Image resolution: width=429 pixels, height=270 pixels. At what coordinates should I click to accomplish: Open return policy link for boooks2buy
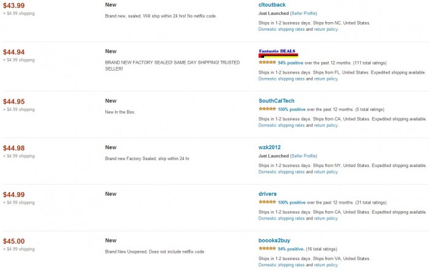[326, 265]
